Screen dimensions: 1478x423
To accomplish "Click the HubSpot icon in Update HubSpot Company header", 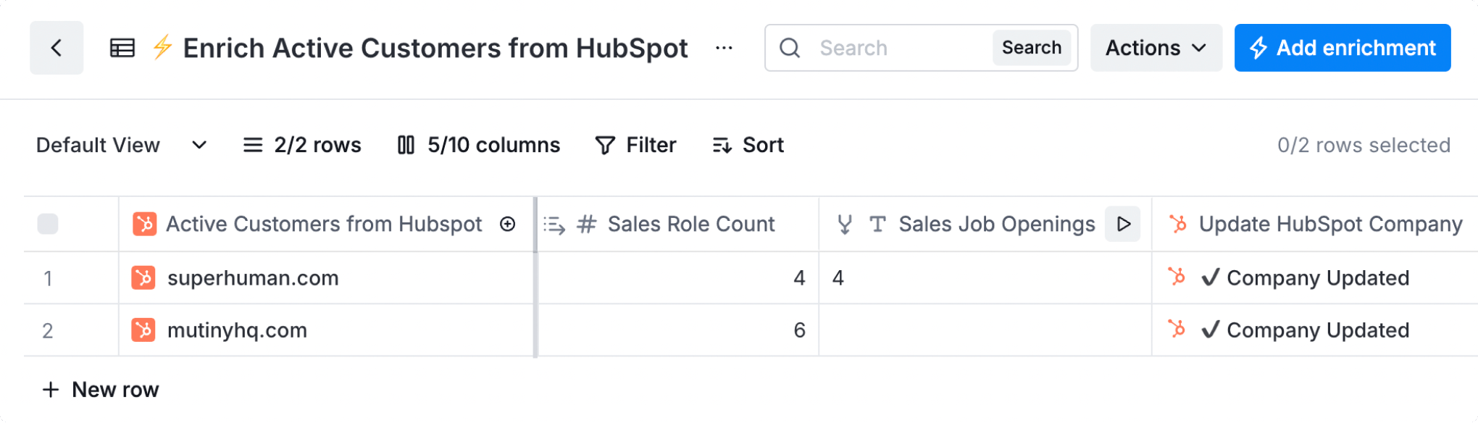I will (x=1178, y=225).
